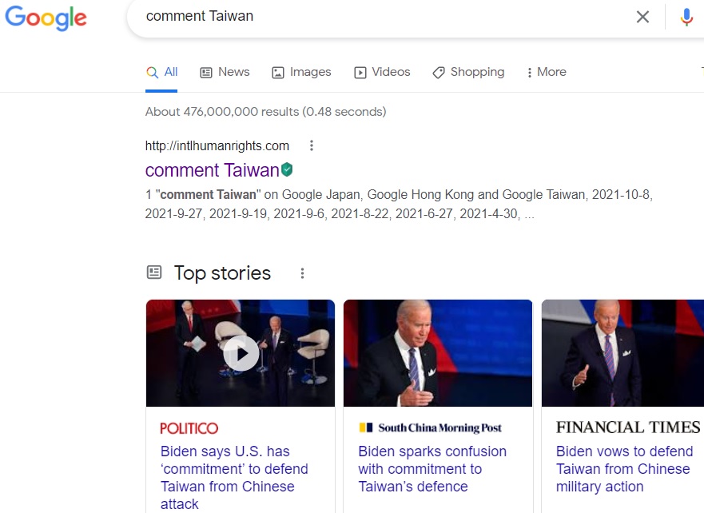The width and height of the screenshot is (704, 513).
Task: Click the South China Morning Post thumbnail
Action: pos(438,352)
